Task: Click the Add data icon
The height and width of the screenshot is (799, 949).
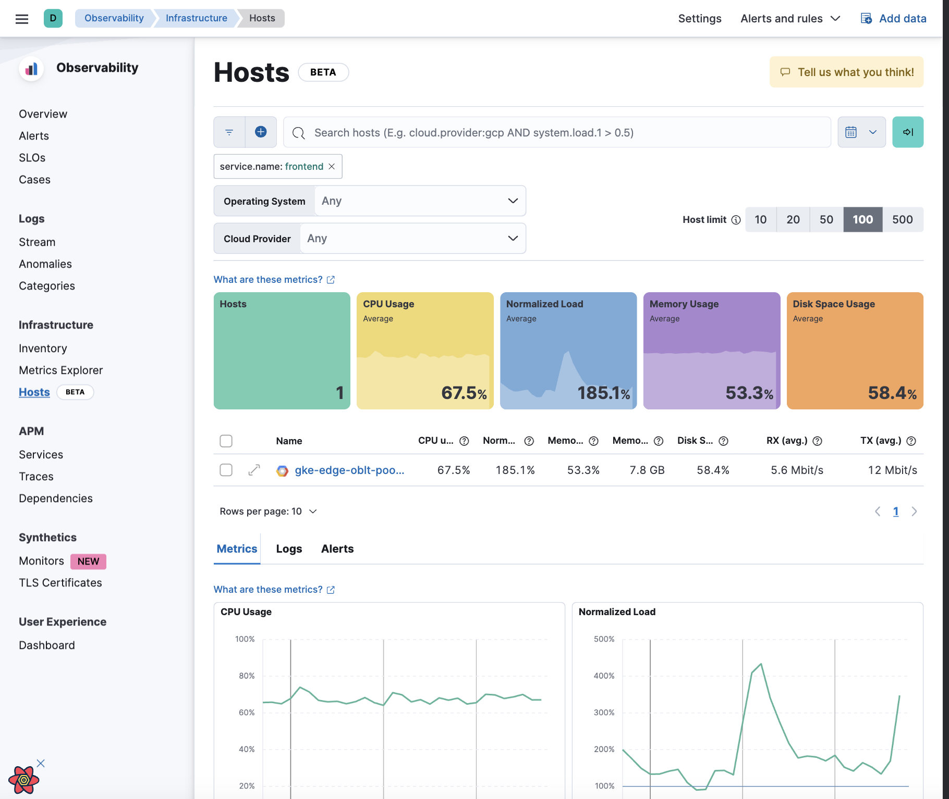Action: pos(866,19)
